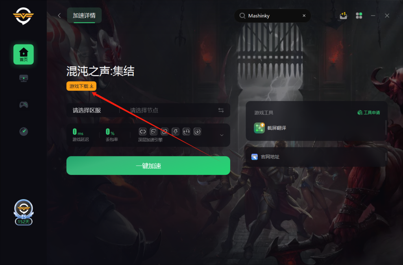403x265 pixels.
Task: Open the 首页 home sidebar icon
Action: [x=23, y=54]
